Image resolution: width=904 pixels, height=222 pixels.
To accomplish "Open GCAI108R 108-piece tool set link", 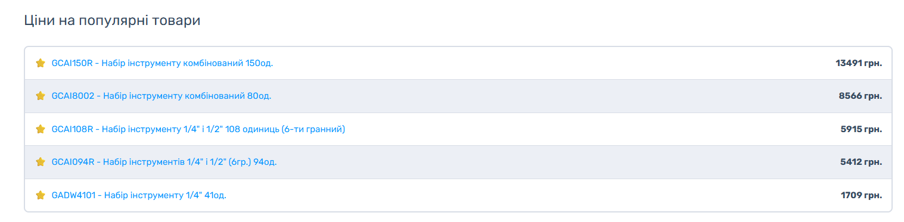I will point(198,129).
